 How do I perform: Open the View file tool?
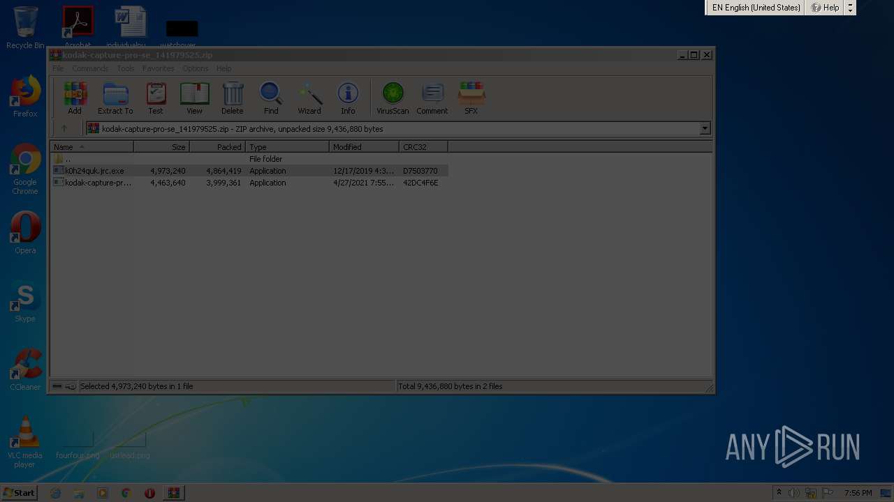194,98
